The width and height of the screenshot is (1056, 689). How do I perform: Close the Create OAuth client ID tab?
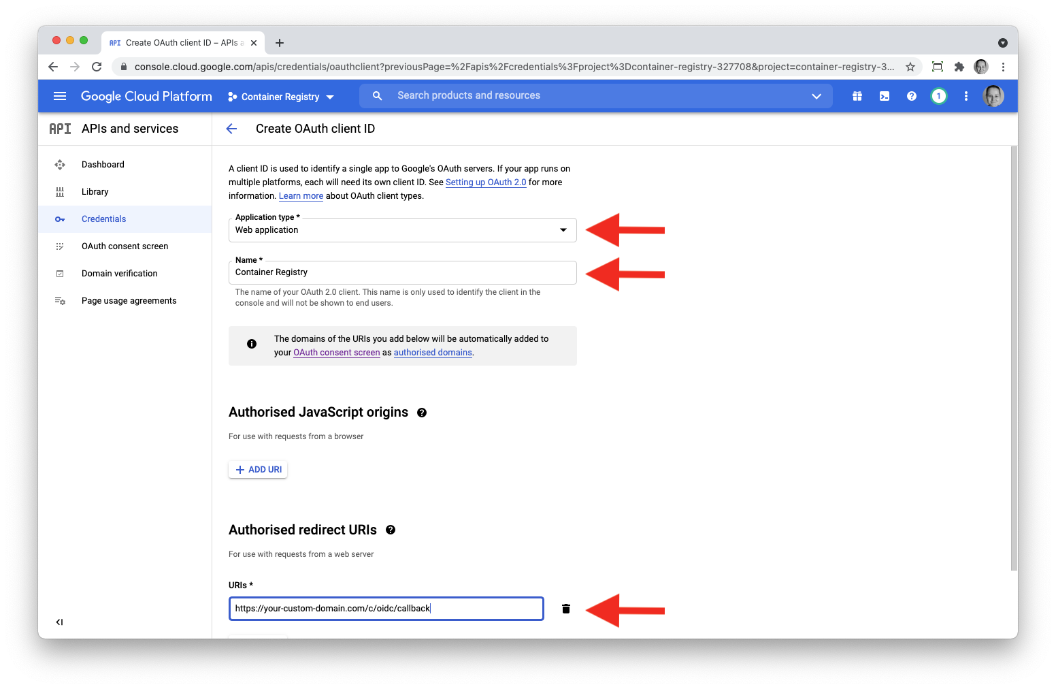point(254,43)
